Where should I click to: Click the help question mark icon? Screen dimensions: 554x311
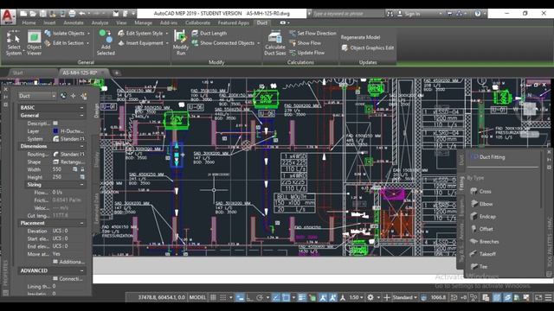point(478,14)
